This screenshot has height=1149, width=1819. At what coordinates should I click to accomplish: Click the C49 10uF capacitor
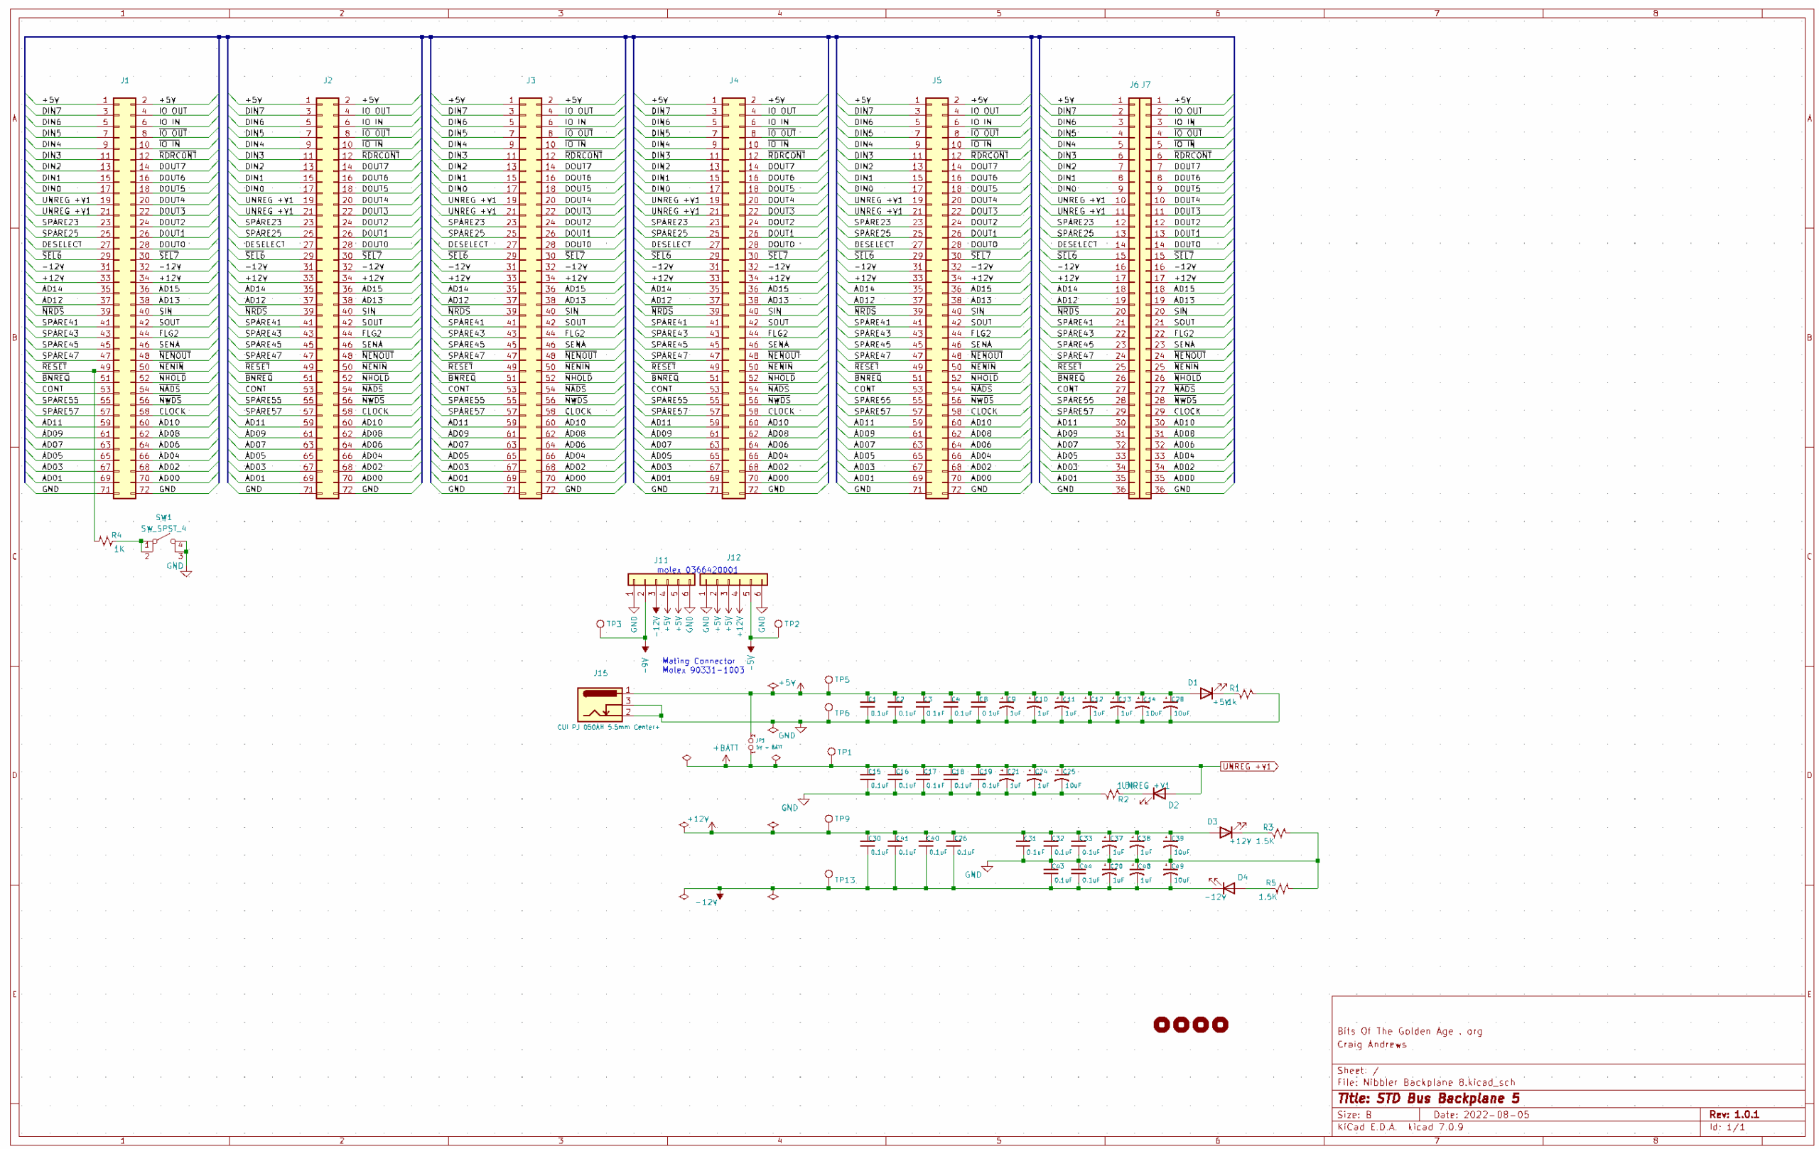click(x=1170, y=873)
